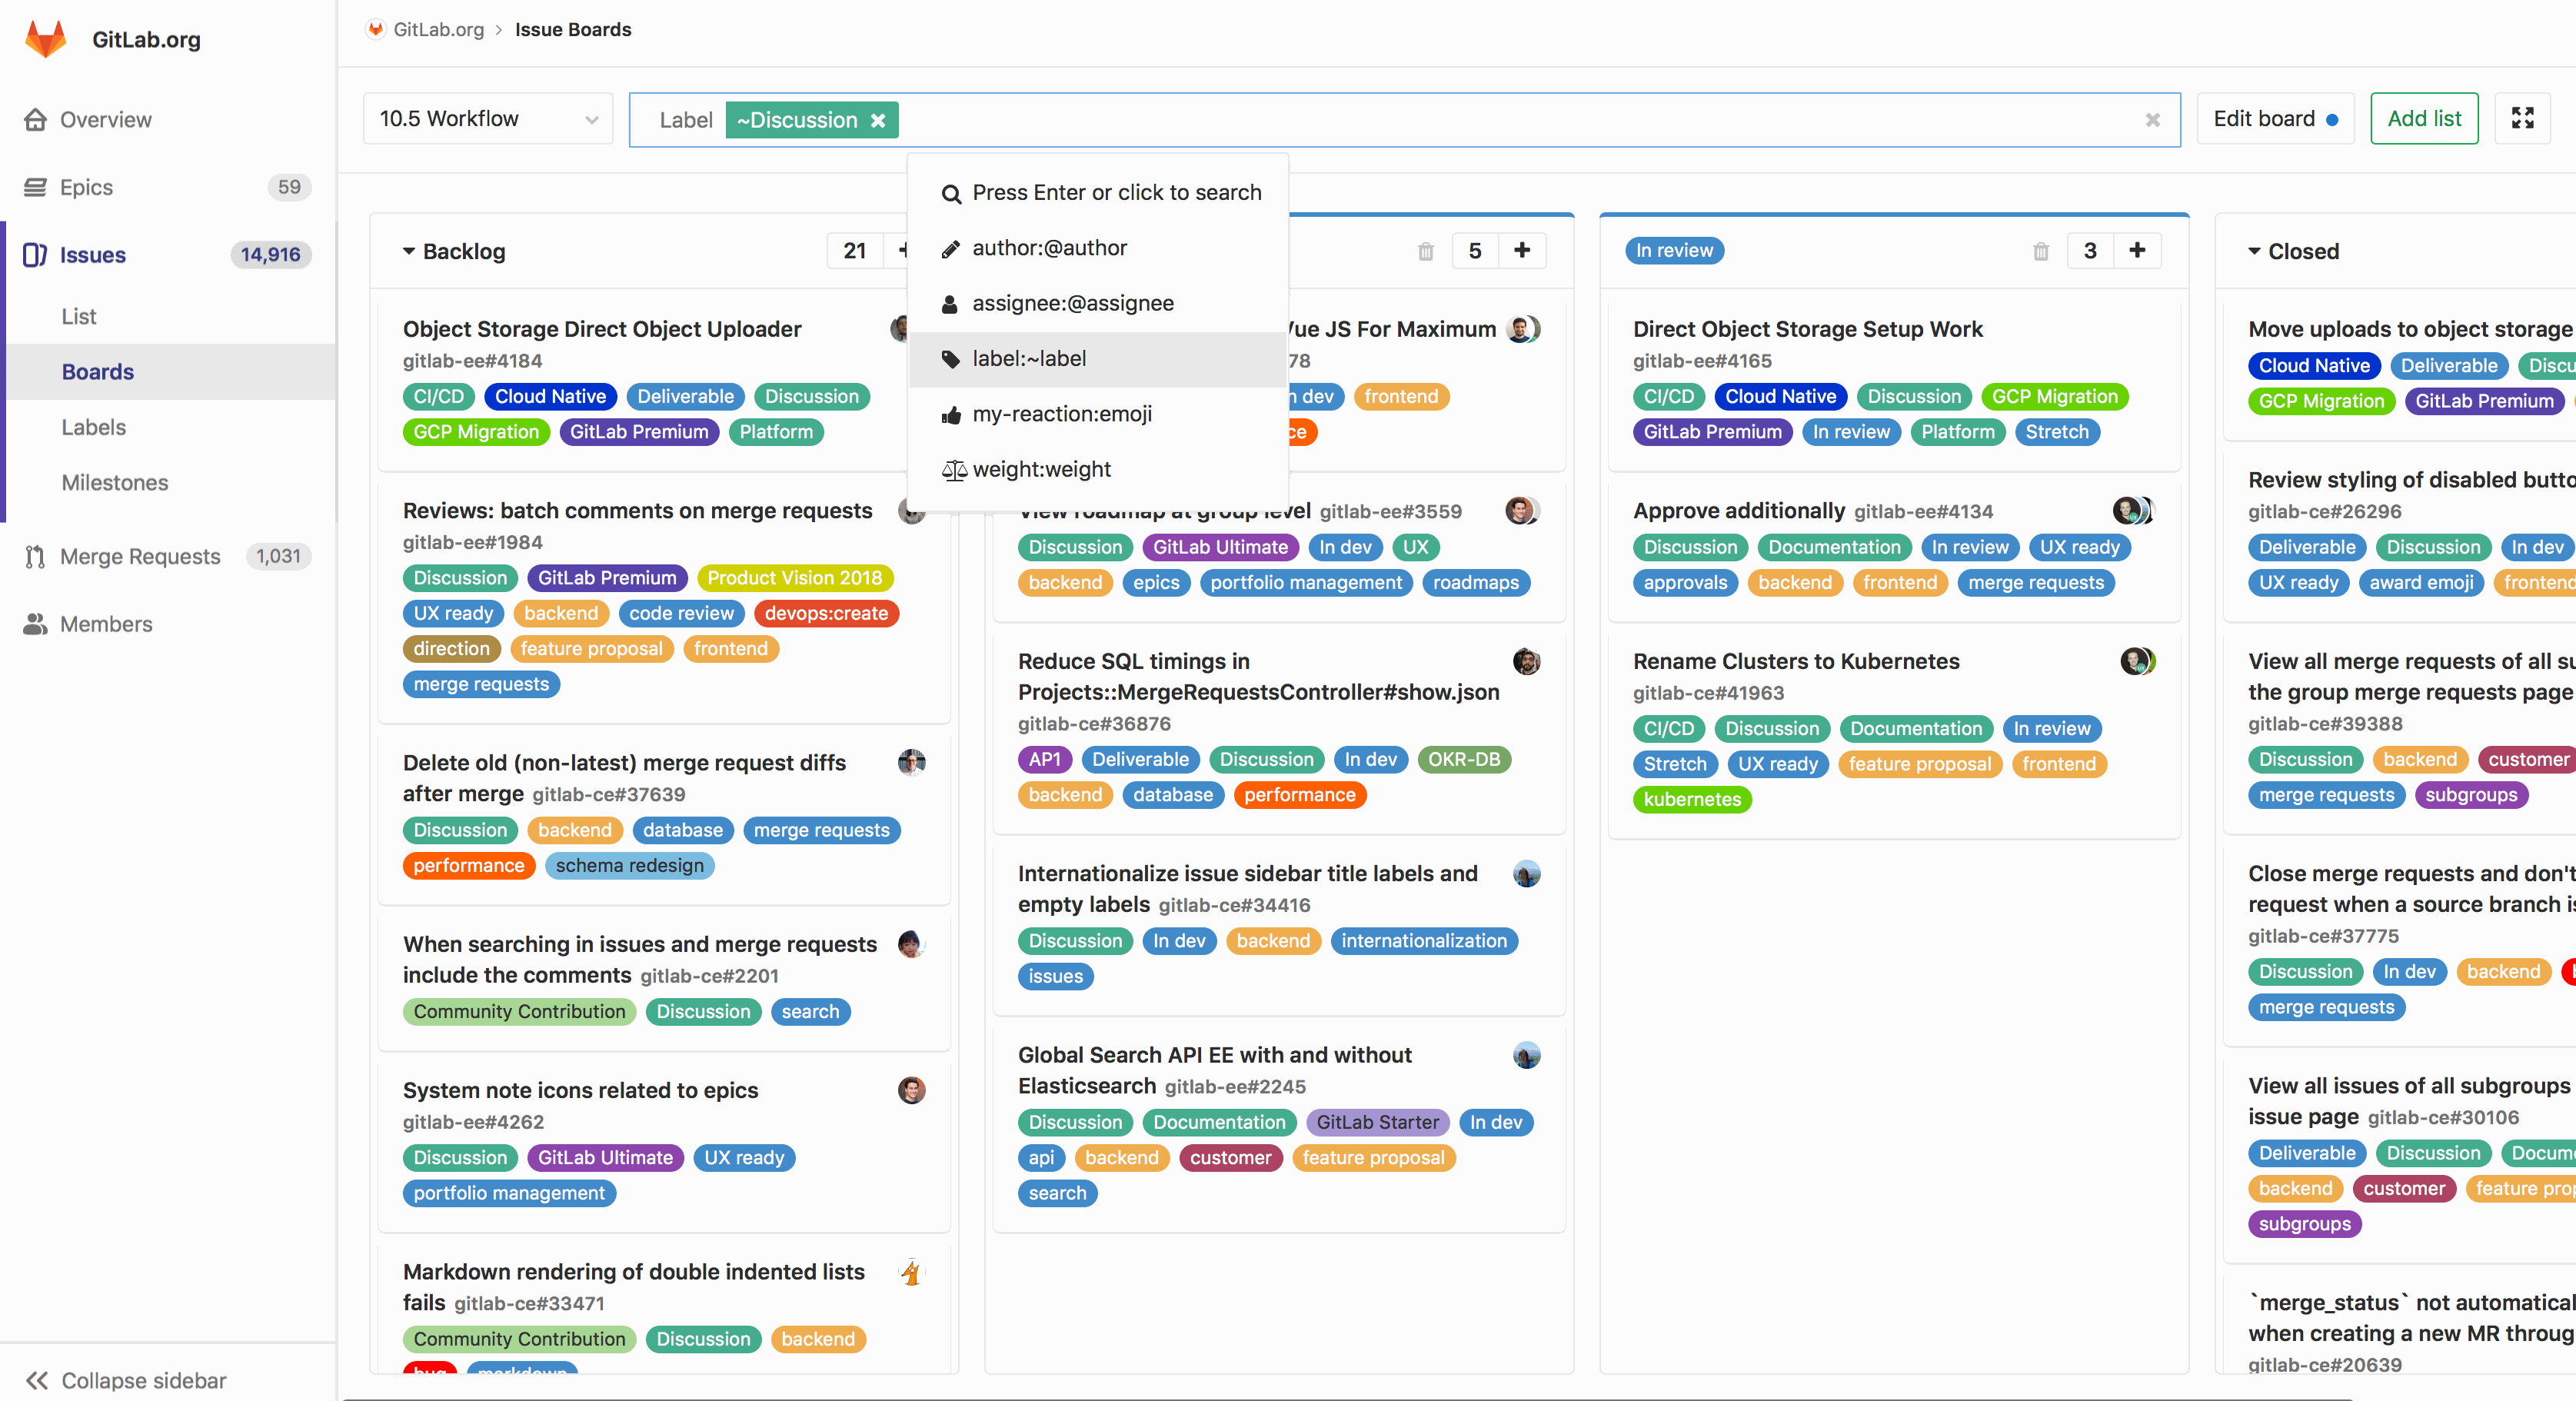Click portfolio management label on System note card
The height and width of the screenshot is (1401, 2576).
509,1193
